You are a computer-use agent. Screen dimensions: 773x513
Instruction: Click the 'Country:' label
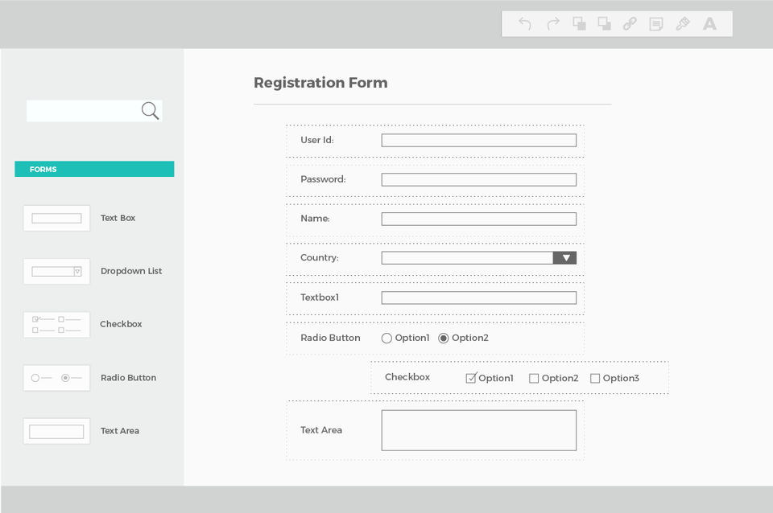(320, 257)
